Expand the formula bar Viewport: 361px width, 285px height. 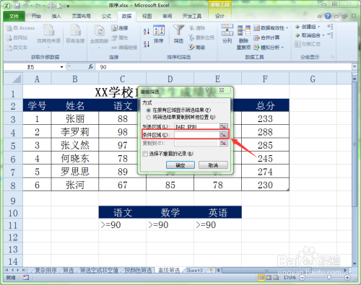(355, 66)
